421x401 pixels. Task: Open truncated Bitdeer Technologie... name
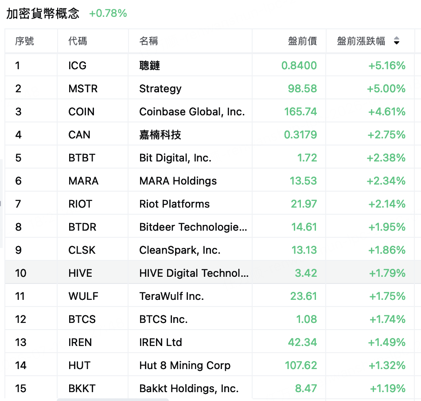(193, 227)
